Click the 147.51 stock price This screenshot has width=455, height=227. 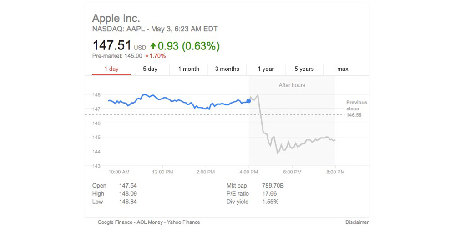tap(112, 46)
